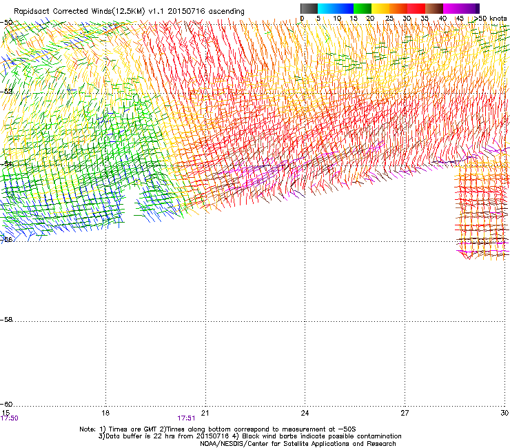
Task: Click the '>50 knots' legend label
Action: (x=489, y=18)
